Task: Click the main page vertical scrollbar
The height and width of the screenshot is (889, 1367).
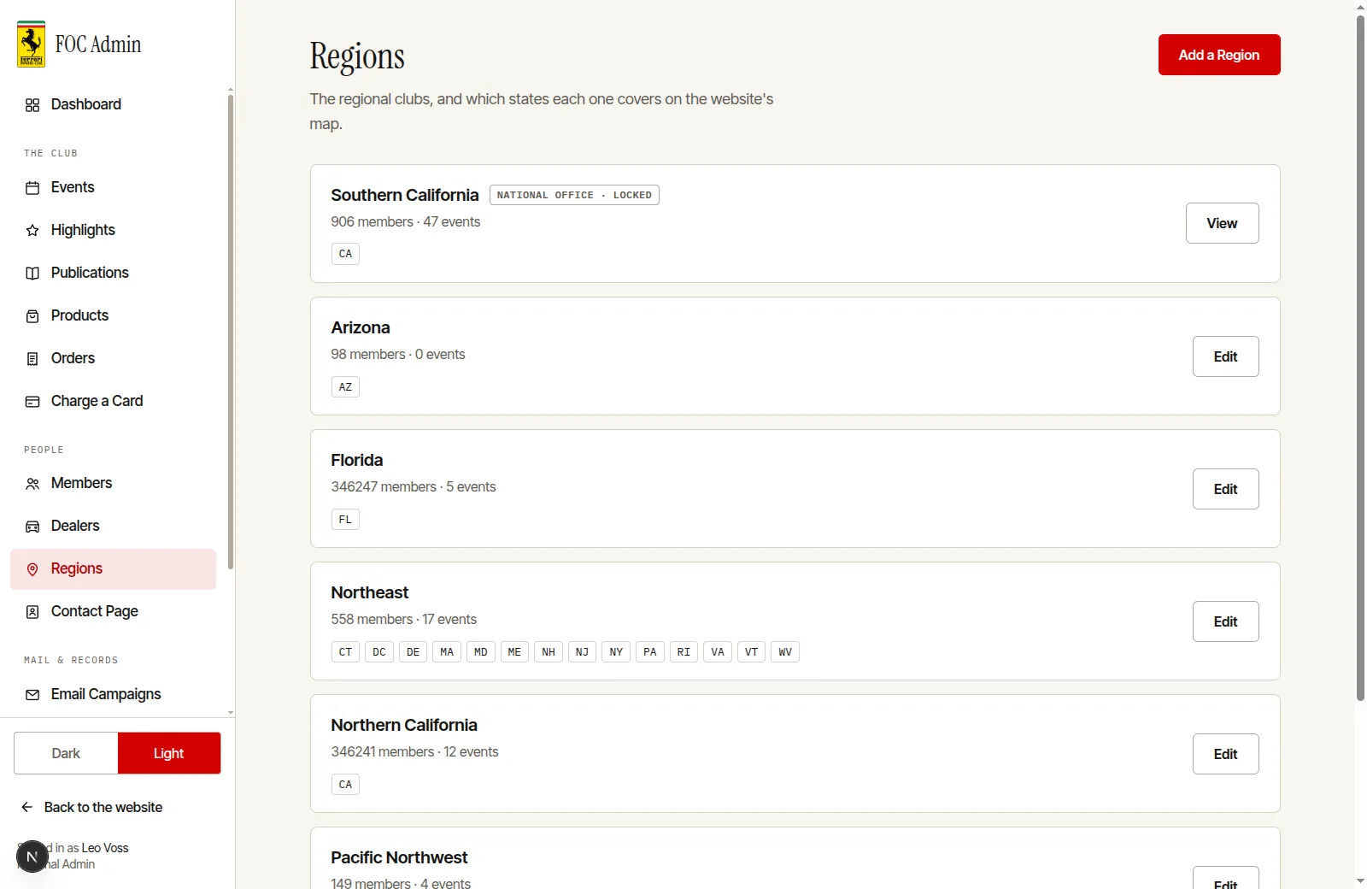Action: [x=1360, y=357]
